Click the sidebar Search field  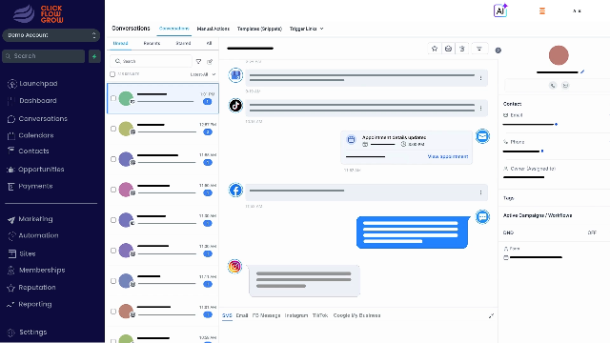pyautogui.click(x=43, y=56)
